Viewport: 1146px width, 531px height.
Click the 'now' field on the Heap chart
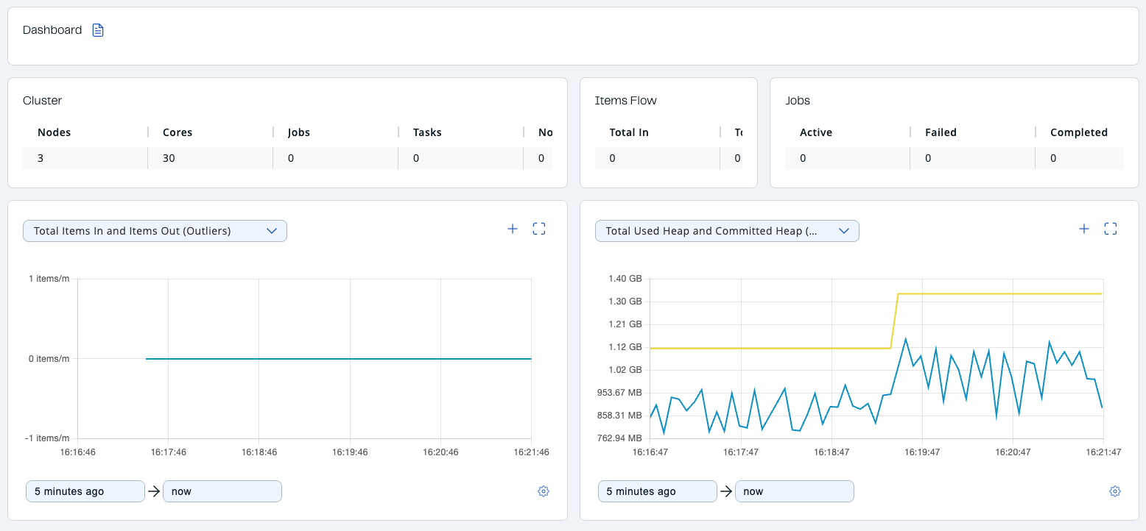[795, 491]
